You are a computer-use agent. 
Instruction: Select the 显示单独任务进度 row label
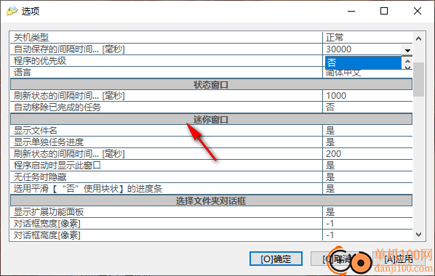(x=49, y=142)
